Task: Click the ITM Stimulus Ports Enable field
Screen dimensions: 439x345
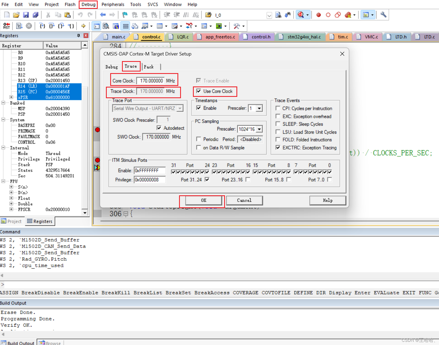Action: click(x=150, y=170)
